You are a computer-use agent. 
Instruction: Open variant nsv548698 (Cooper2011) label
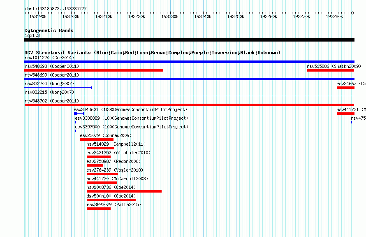coord(52,66)
